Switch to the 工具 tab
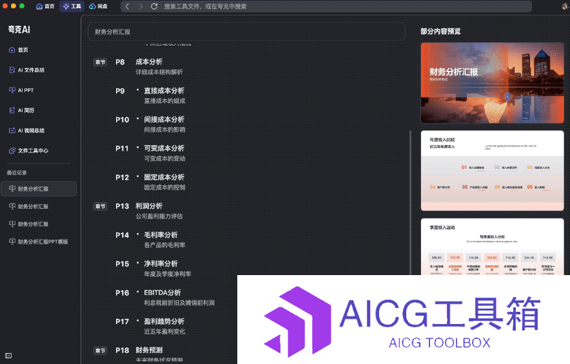 (x=72, y=6)
